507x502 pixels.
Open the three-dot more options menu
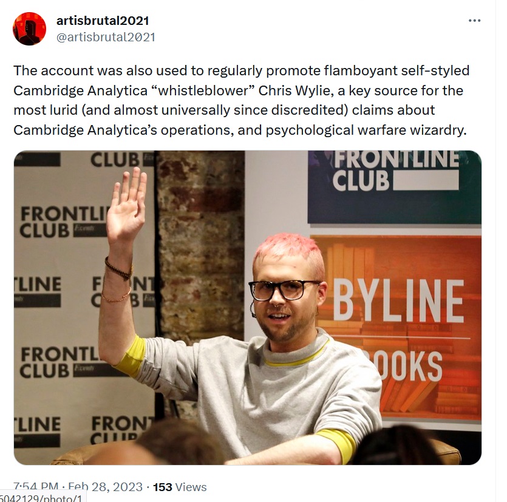[474, 21]
